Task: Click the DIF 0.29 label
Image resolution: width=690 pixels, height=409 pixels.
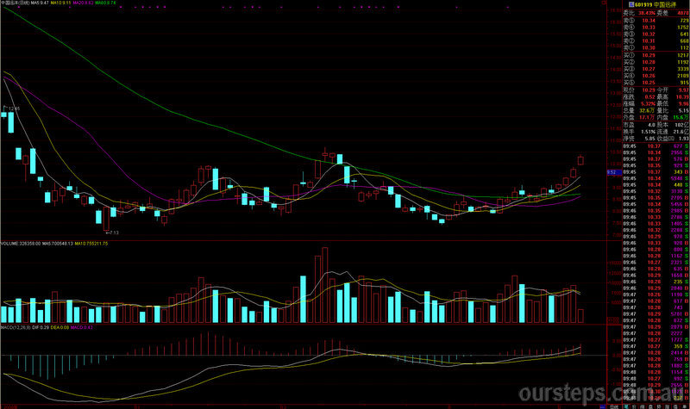Action: point(41,327)
